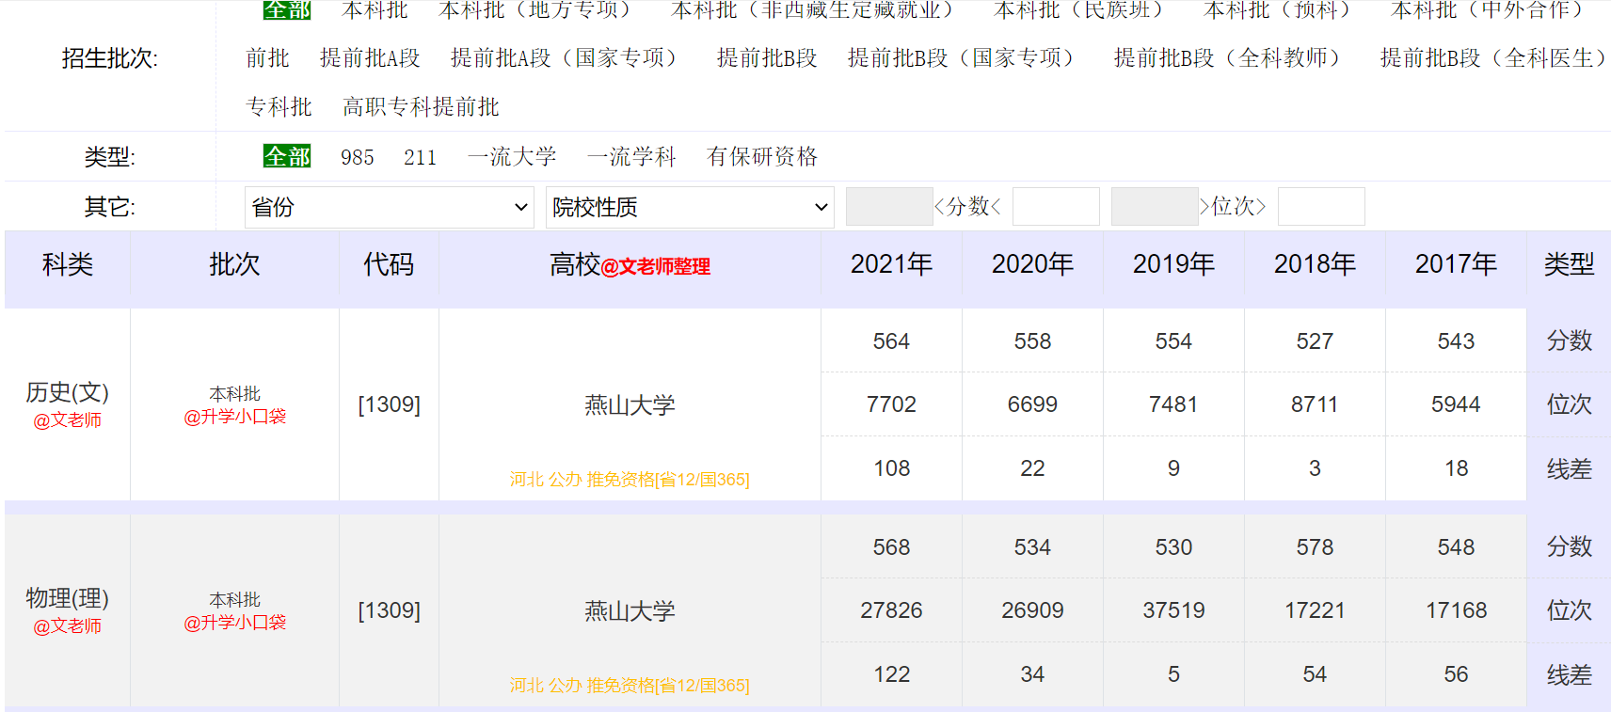Choose 提前批B段（全科医生）
Image resolution: width=1611 pixels, height=712 pixels.
tap(1495, 58)
